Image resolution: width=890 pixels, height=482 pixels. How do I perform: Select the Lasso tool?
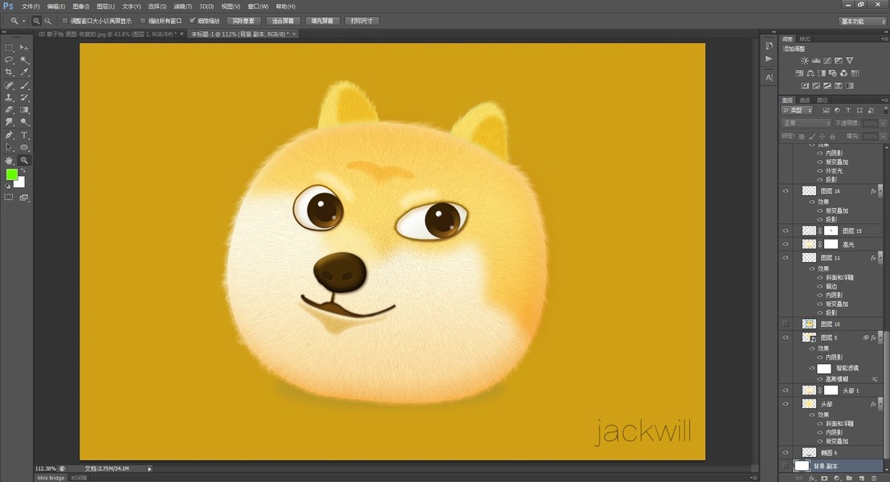[x=9, y=59]
